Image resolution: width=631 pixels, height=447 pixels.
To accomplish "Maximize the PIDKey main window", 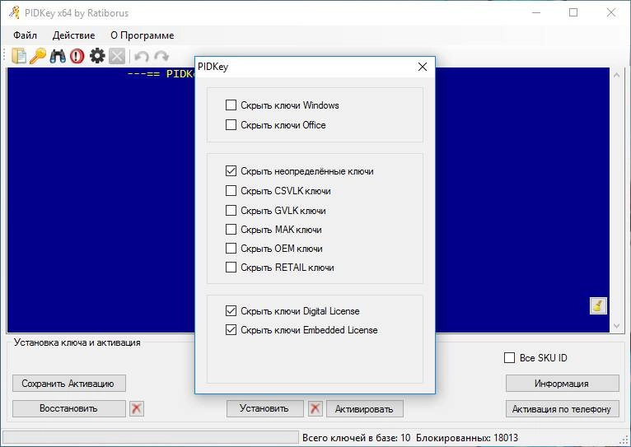I will [573, 13].
